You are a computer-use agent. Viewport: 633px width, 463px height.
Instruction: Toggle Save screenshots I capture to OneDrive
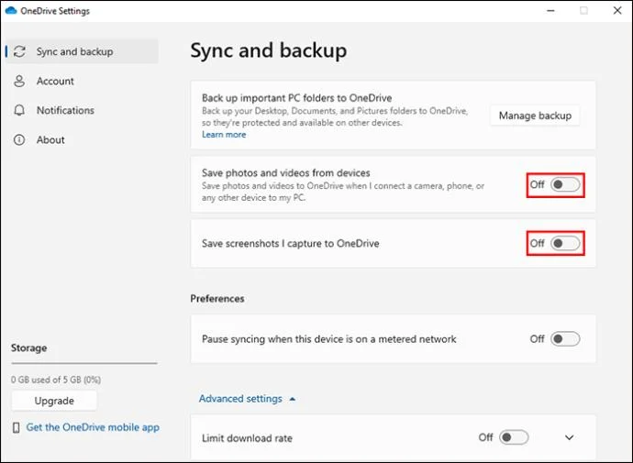click(565, 243)
